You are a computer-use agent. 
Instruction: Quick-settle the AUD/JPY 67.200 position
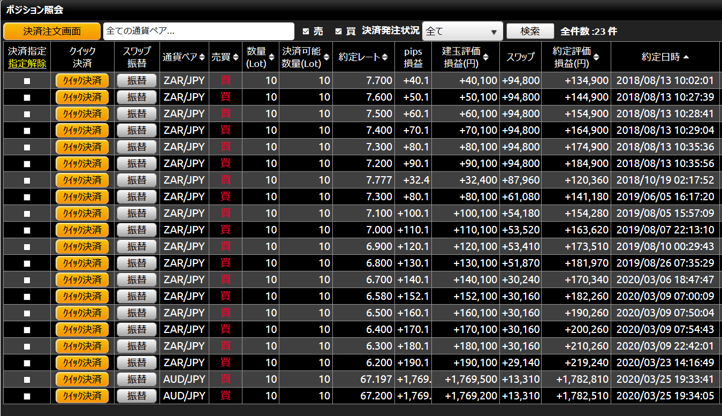coord(82,396)
